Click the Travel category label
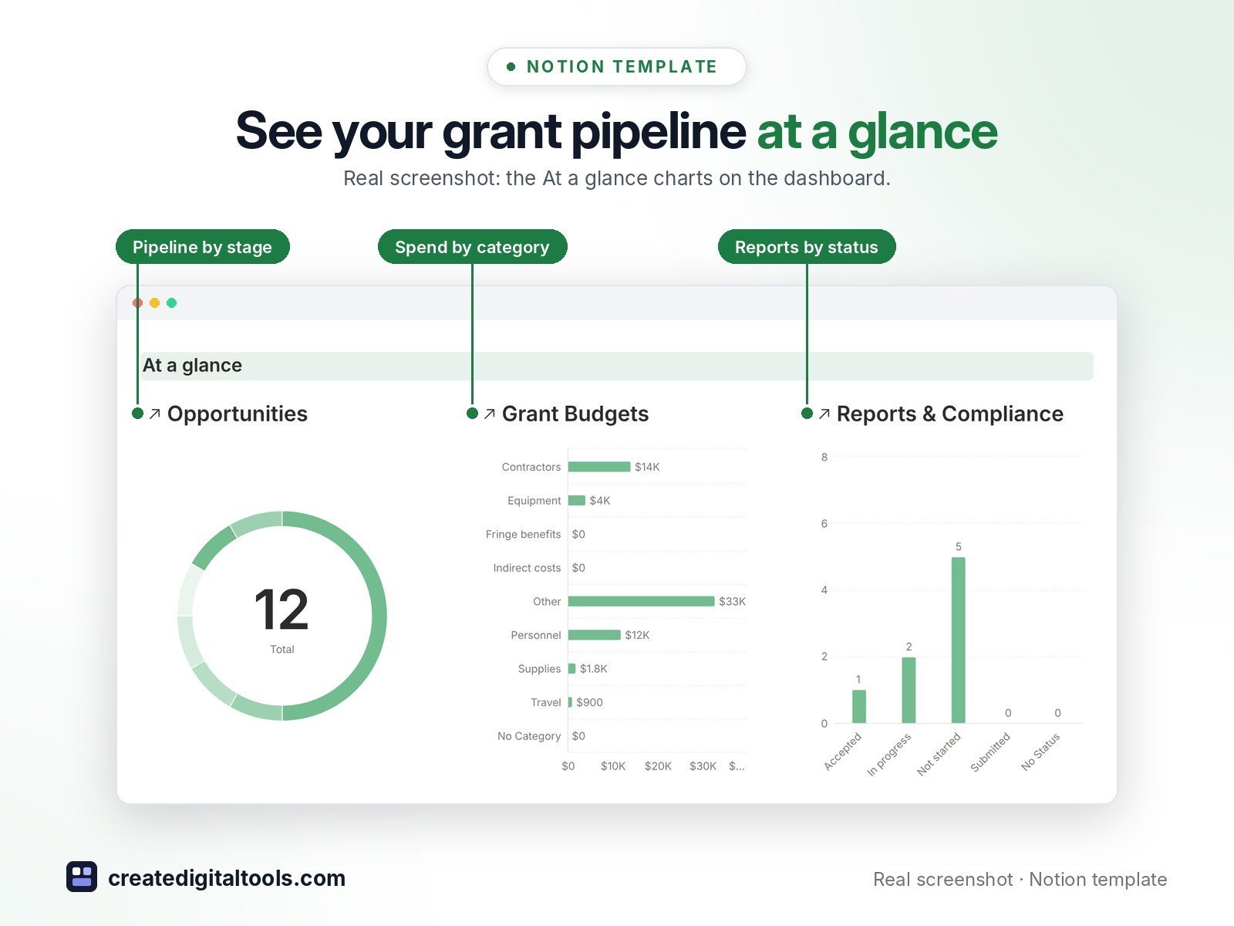Image resolution: width=1234 pixels, height=926 pixels. coord(546,702)
